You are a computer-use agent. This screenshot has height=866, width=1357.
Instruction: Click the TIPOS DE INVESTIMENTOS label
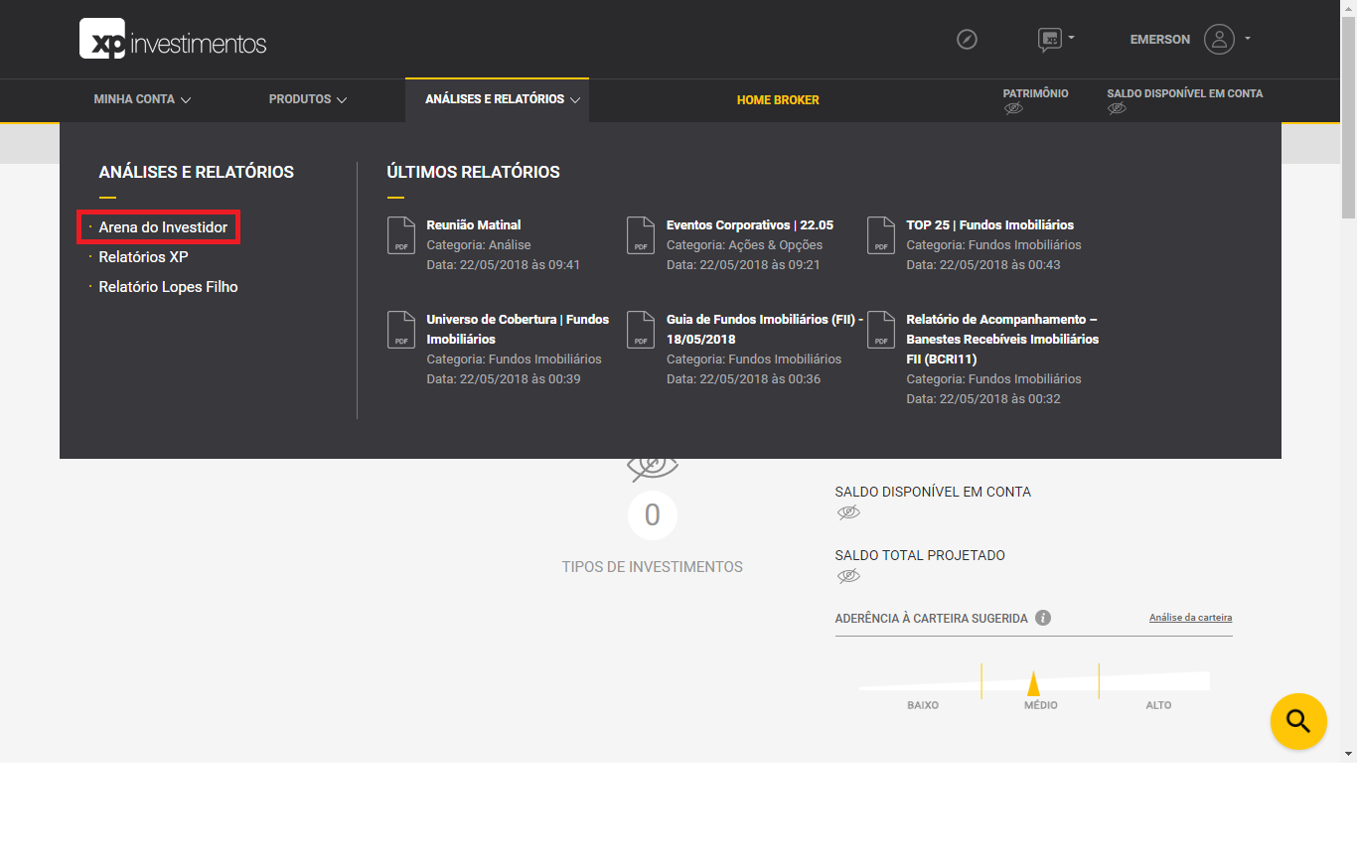coord(653,567)
